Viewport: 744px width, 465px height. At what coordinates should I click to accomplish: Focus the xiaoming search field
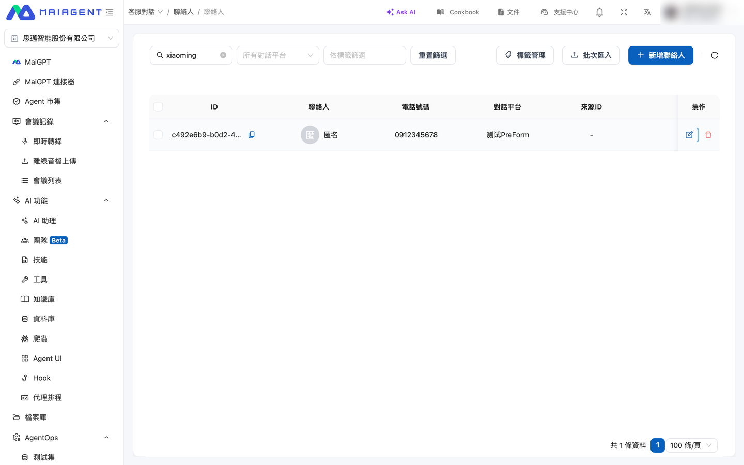191,55
